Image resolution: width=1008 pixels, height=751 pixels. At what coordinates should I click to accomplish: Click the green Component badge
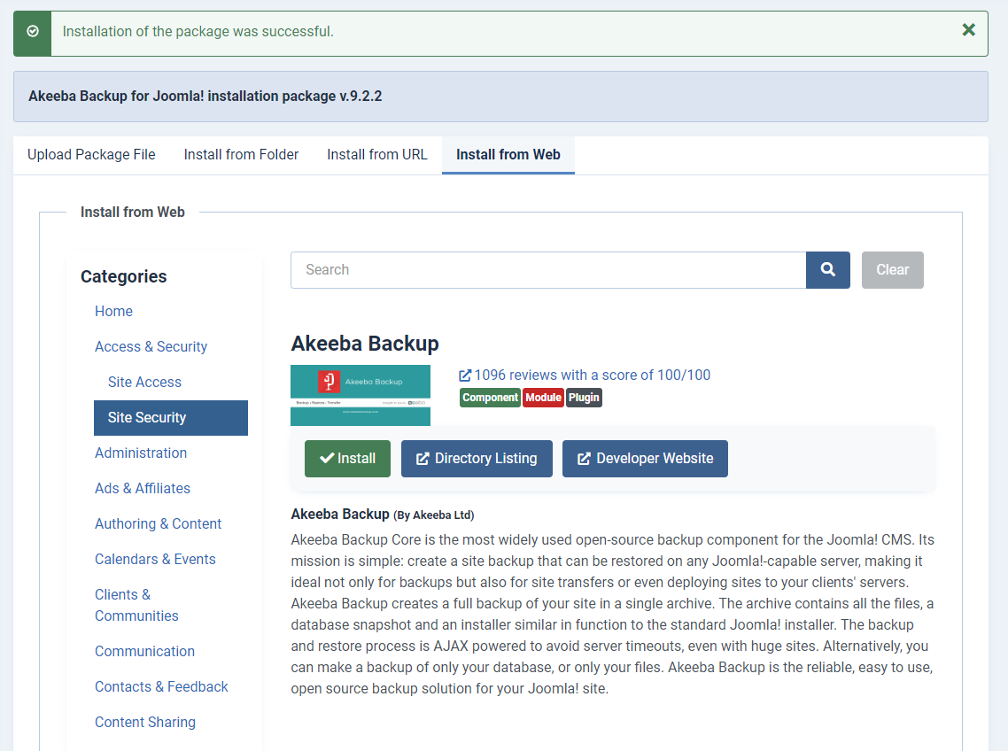(x=490, y=398)
